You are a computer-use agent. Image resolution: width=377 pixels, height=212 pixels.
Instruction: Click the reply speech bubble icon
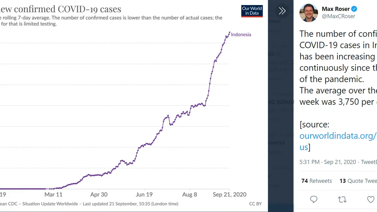pyautogui.click(x=314, y=200)
